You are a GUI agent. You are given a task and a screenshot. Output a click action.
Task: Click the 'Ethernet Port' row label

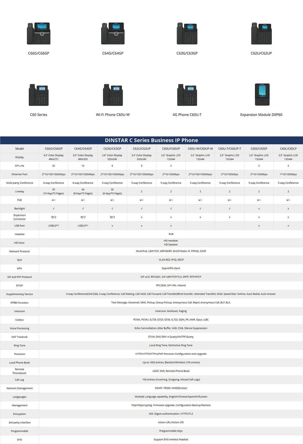click(x=19, y=175)
